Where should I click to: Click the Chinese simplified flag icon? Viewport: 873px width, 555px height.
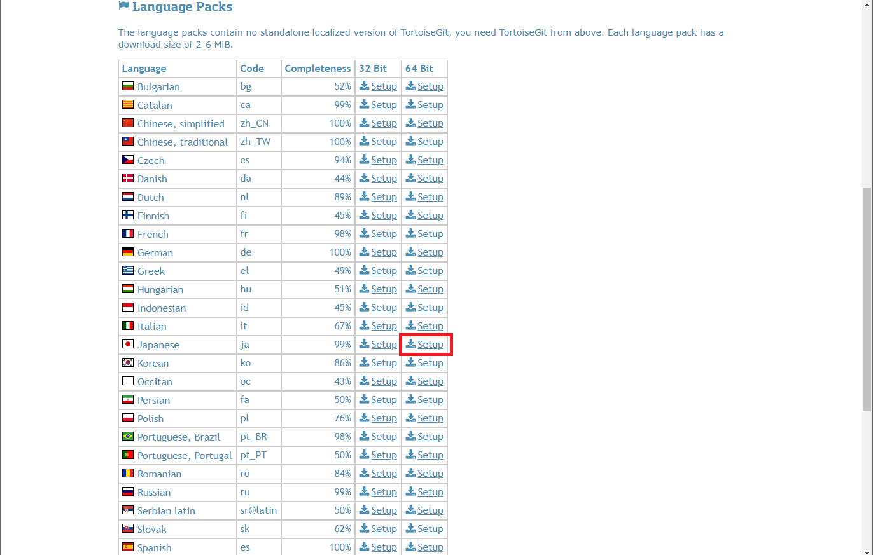127,123
